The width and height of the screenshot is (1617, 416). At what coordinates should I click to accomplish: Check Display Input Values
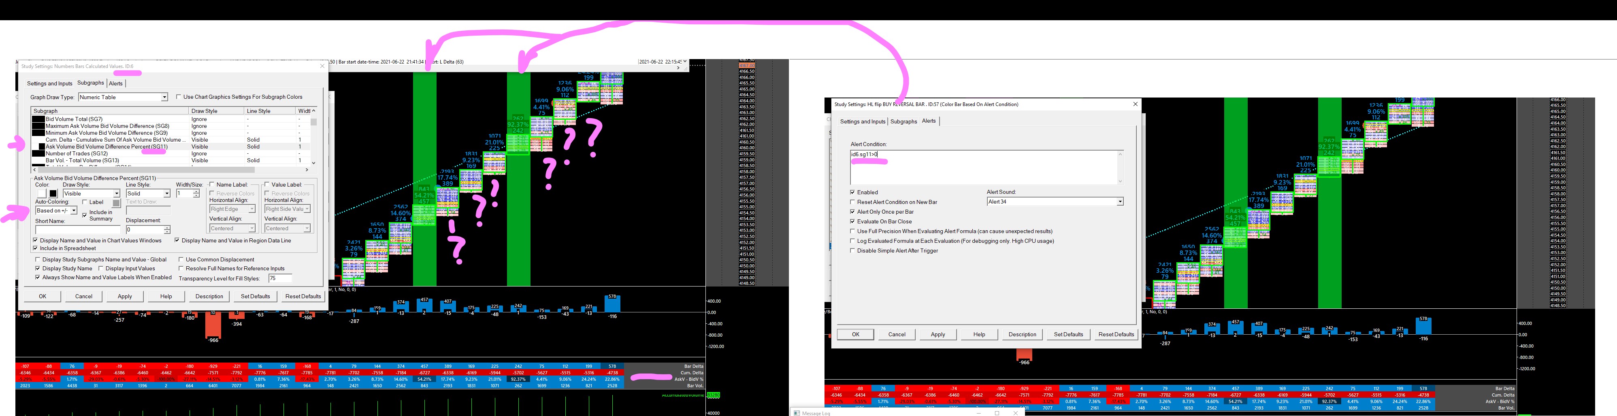(x=101, y=268)
